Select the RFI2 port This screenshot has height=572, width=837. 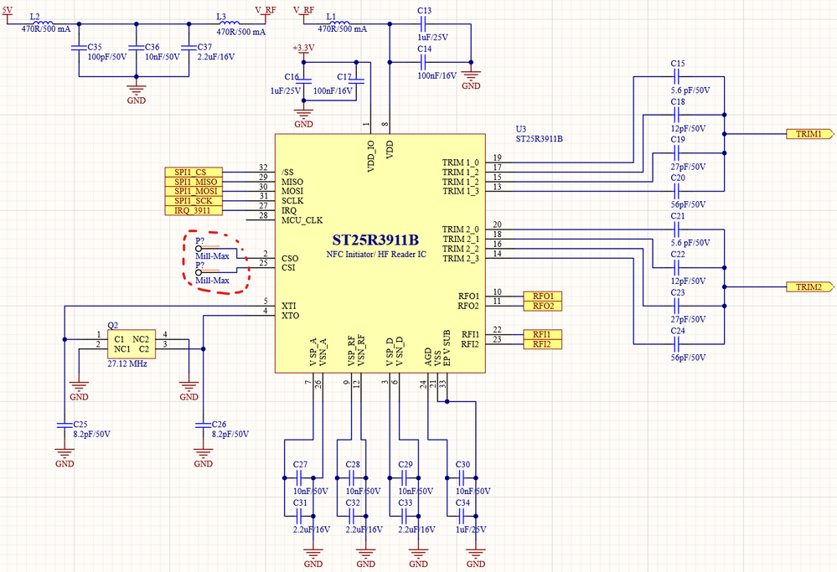[x=543, y=344]
